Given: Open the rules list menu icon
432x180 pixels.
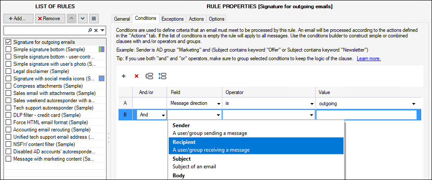Looking at the screenshot, I should (x=94, y=18).
